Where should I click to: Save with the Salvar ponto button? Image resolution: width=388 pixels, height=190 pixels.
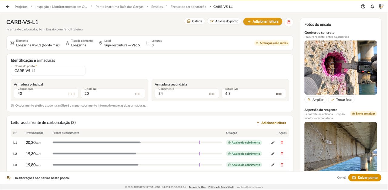pyautogui.click(x=365, y=178)
